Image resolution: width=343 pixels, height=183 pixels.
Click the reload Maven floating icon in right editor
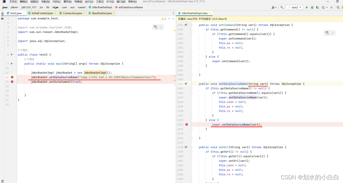327,33
